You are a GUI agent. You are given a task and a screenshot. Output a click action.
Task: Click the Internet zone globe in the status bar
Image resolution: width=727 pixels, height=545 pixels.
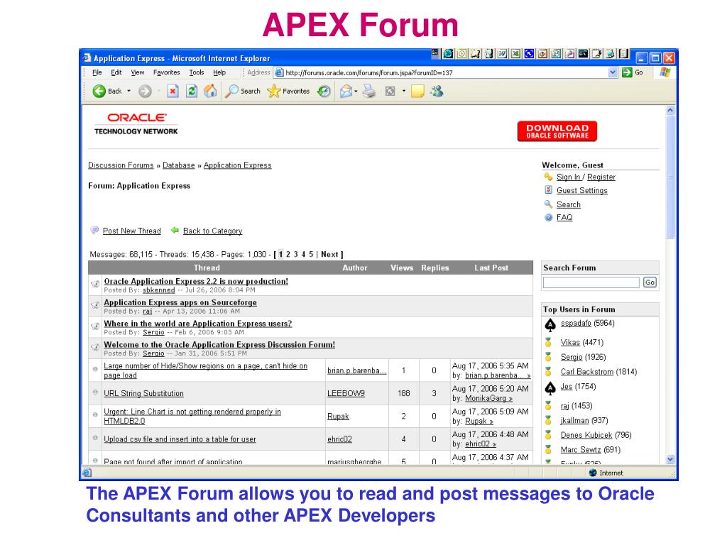pyautogui.click(x=593, y=473)
